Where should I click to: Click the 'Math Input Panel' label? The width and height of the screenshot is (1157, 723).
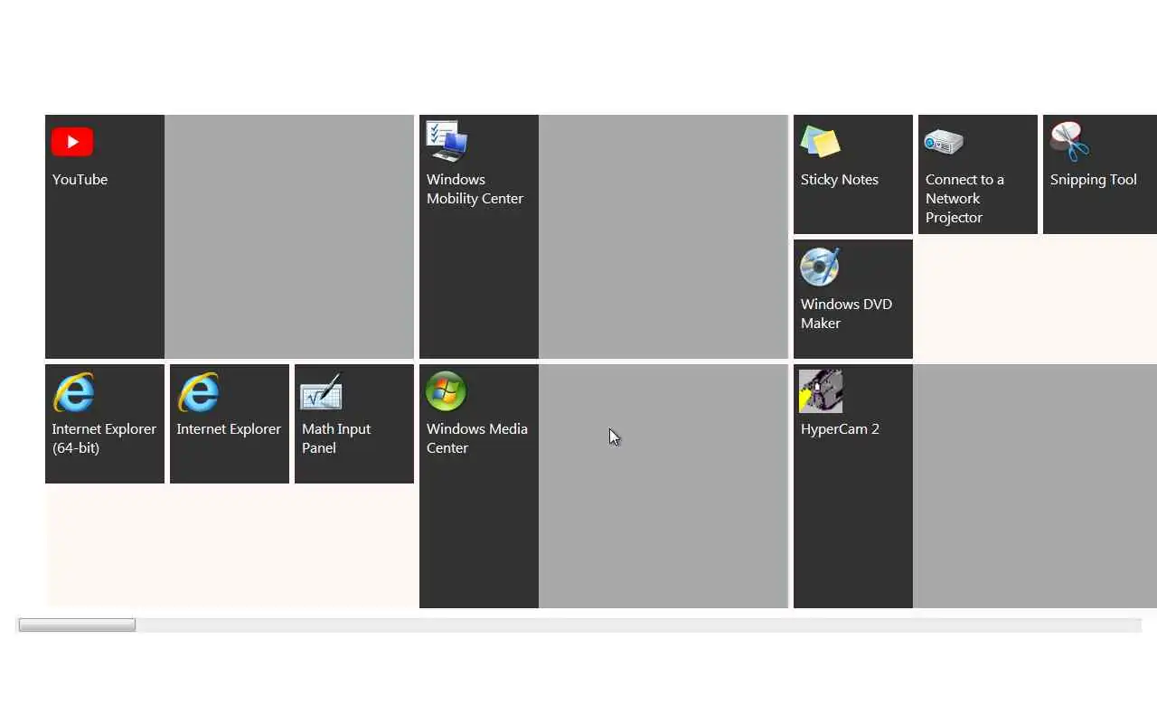pos(336,438)
